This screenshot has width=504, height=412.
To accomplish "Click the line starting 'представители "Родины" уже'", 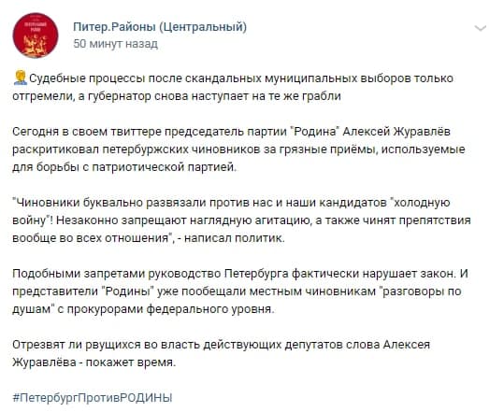I will click(x=237, y=291).
